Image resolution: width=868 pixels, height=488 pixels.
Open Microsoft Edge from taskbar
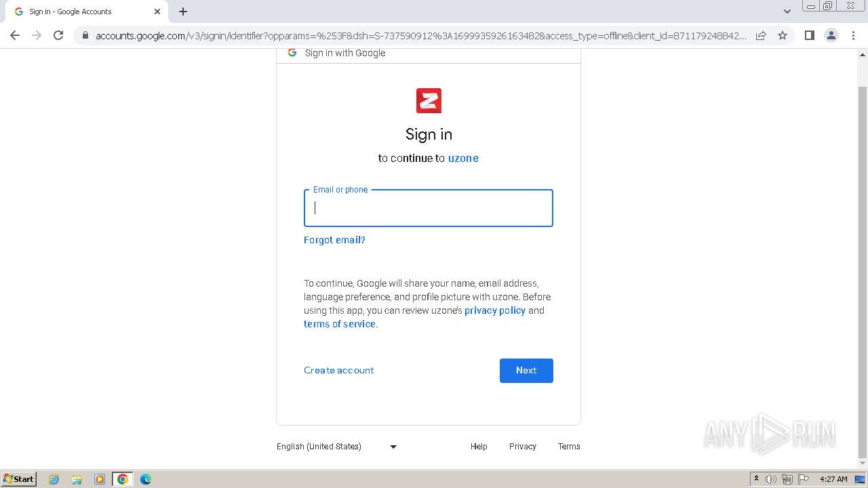click(x=146, y=479)
